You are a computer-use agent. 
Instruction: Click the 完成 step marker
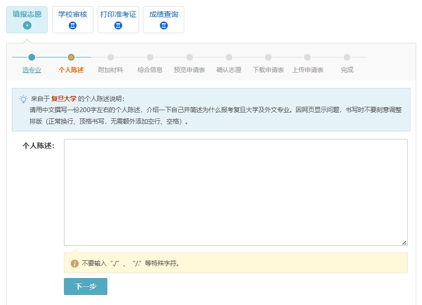347,57
